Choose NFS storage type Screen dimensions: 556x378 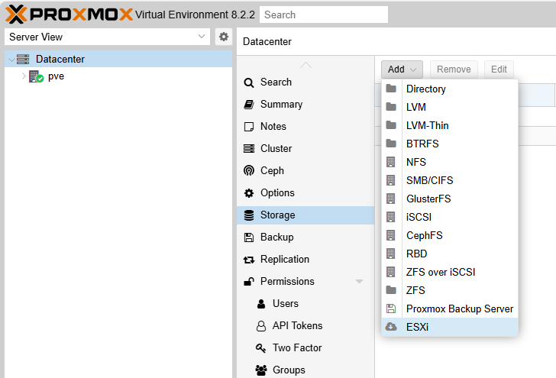coord(450,162)
